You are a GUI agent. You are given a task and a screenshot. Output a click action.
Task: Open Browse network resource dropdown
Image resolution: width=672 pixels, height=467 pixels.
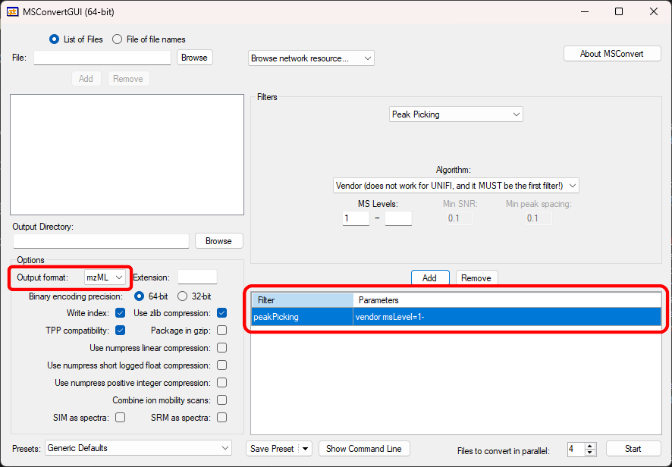coord(311,58)
